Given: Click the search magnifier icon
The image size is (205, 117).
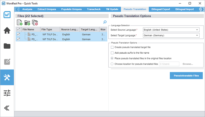Looking at the screenshot, I should click(105, 22).
